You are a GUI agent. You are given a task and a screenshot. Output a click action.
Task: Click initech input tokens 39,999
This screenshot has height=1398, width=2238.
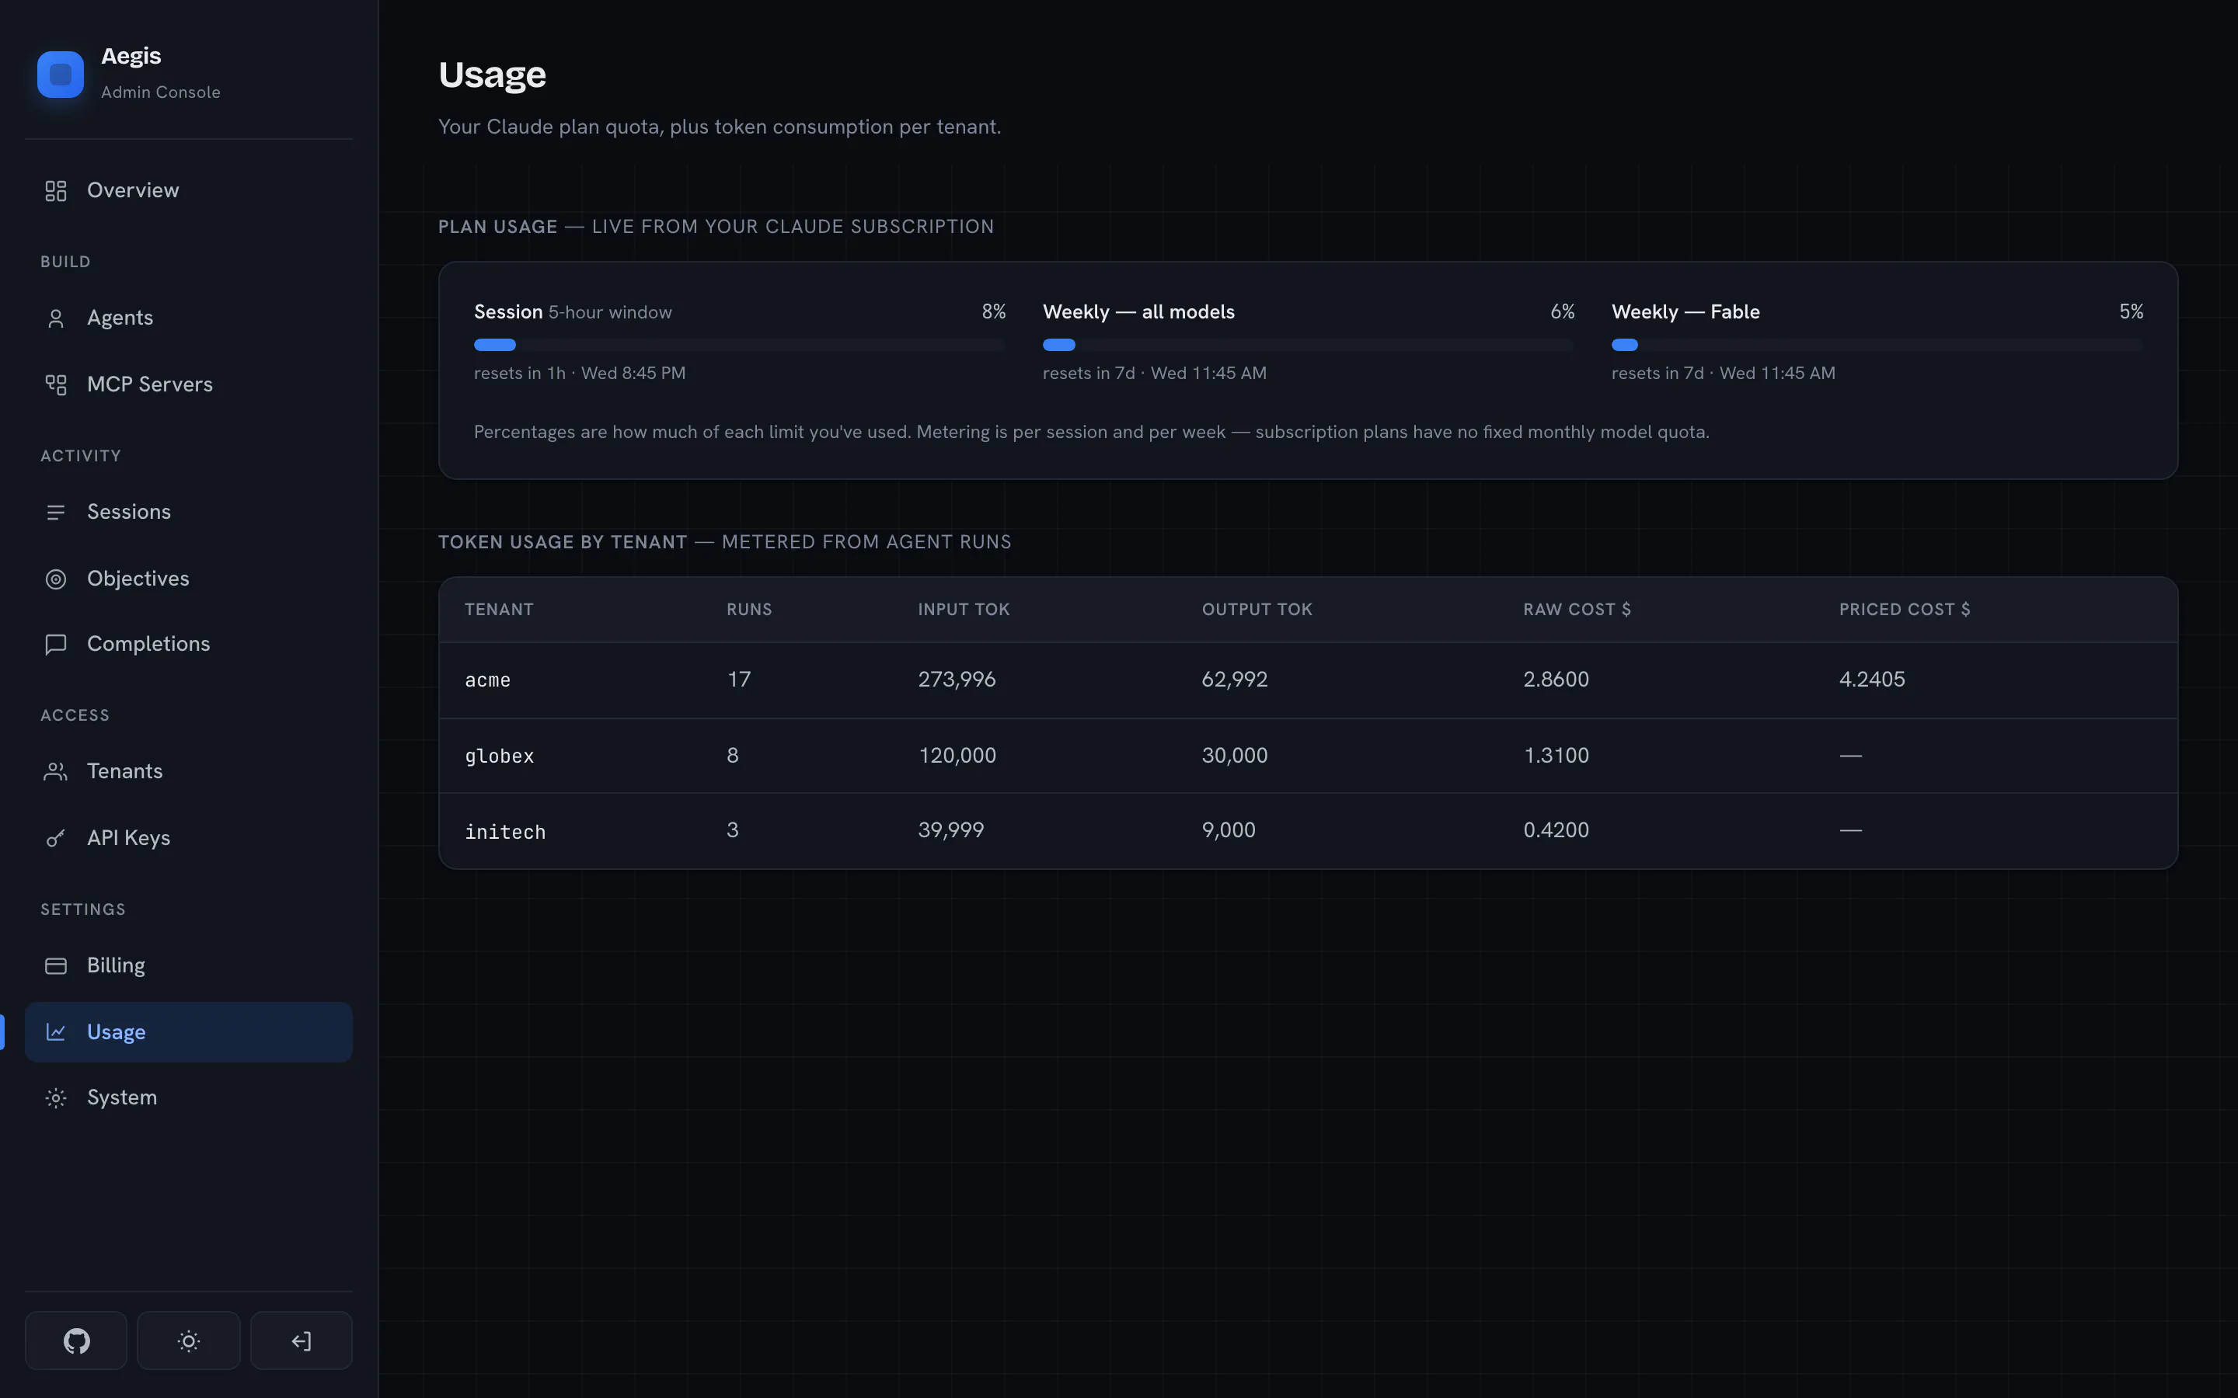[950, 830]
